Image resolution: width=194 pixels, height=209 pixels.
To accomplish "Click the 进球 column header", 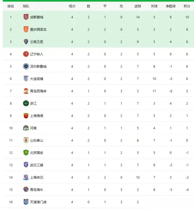I will (x=138, y=6).
